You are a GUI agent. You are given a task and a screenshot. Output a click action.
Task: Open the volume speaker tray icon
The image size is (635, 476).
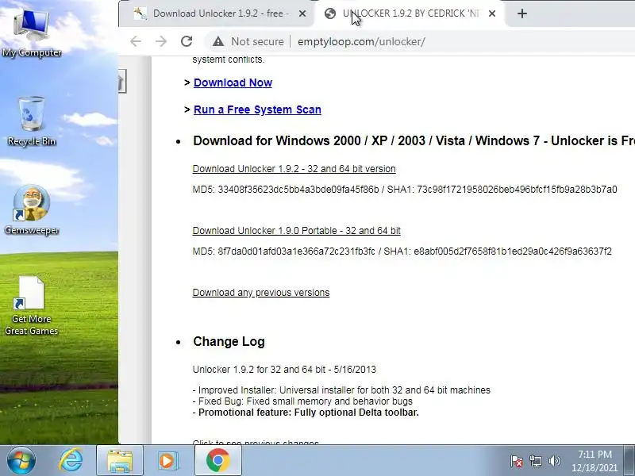pos(554,461)
